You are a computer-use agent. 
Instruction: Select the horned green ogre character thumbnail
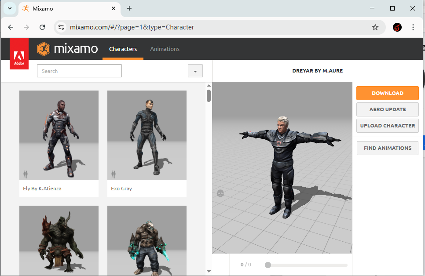tap(59, 240)
